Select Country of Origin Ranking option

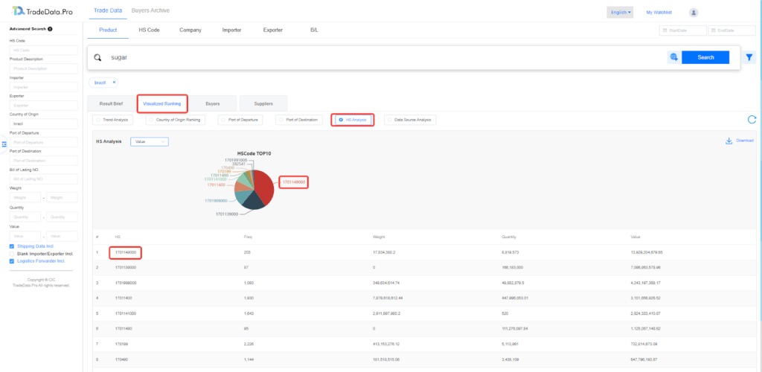coord(177,120)
